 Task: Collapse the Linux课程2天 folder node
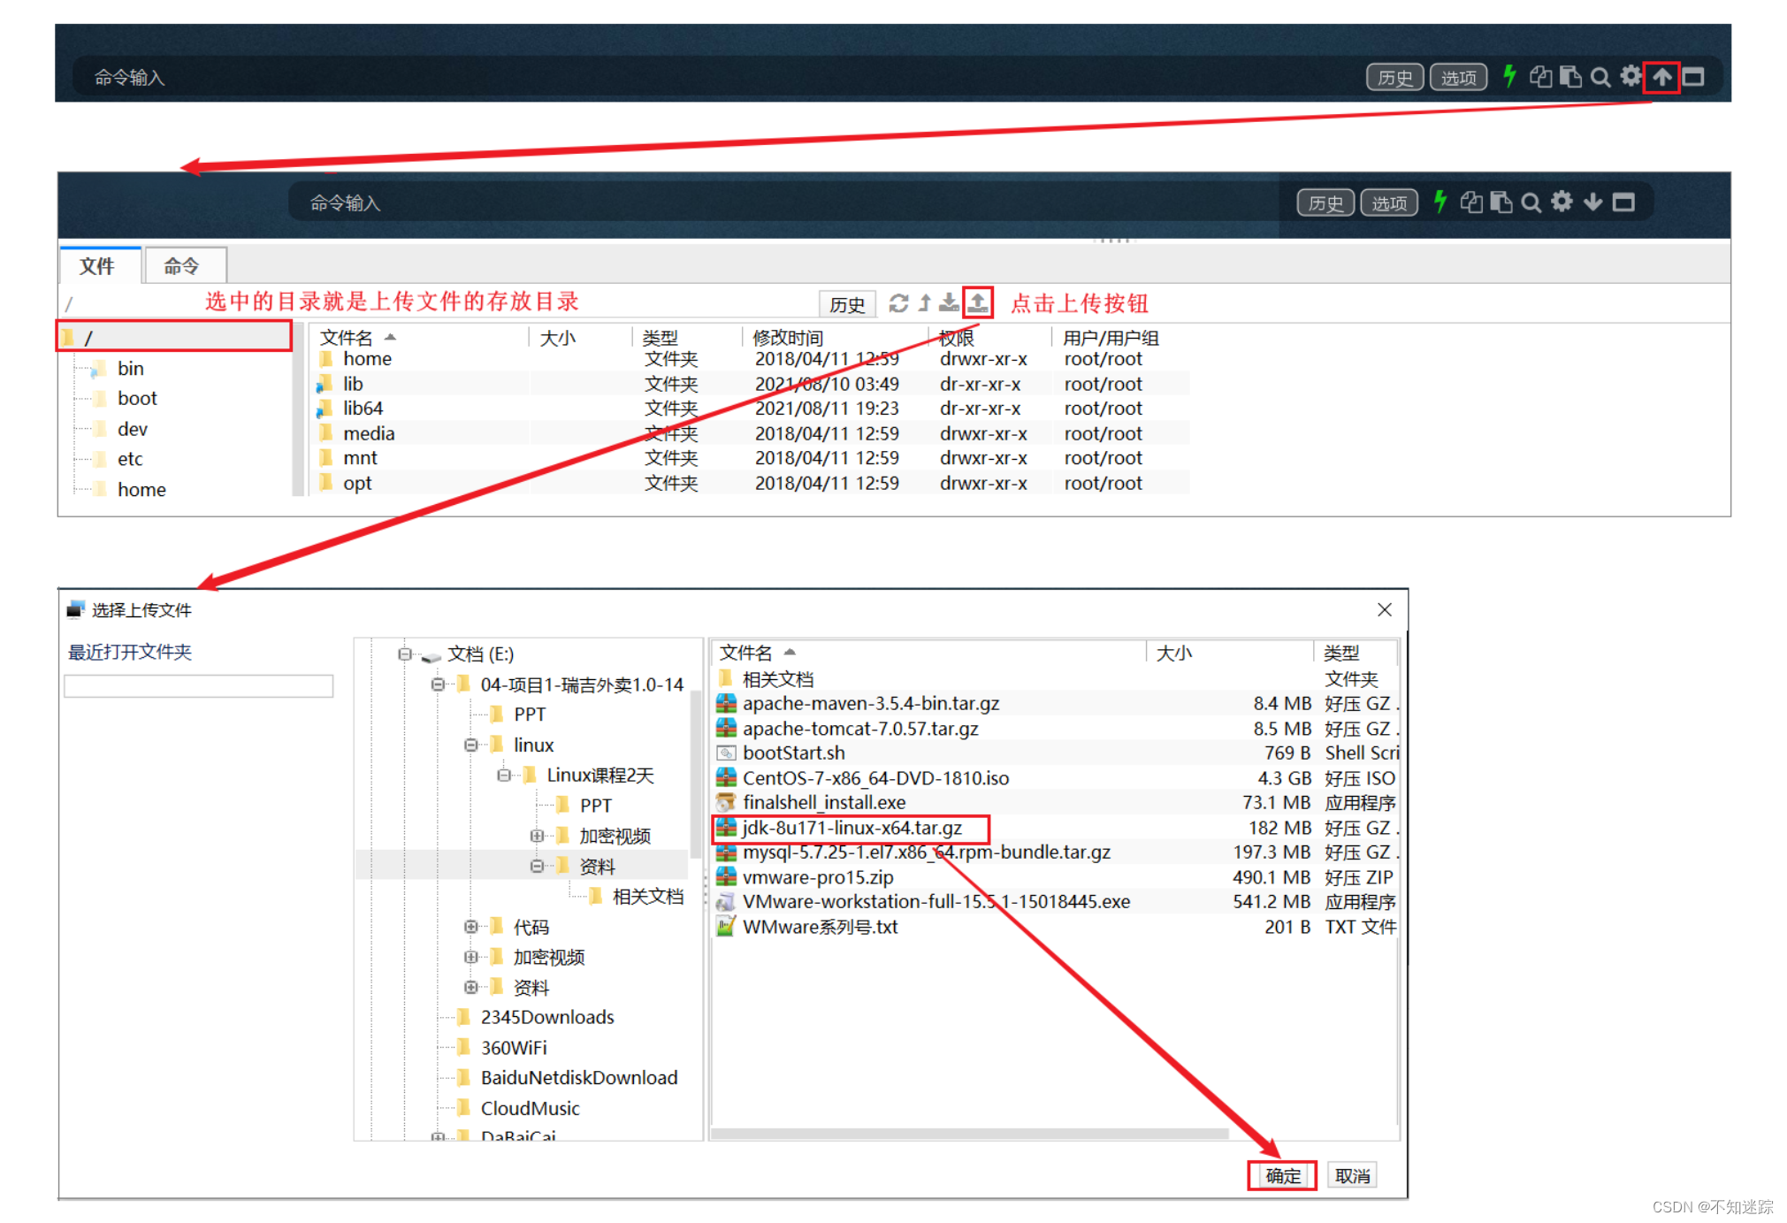(504, 776)
